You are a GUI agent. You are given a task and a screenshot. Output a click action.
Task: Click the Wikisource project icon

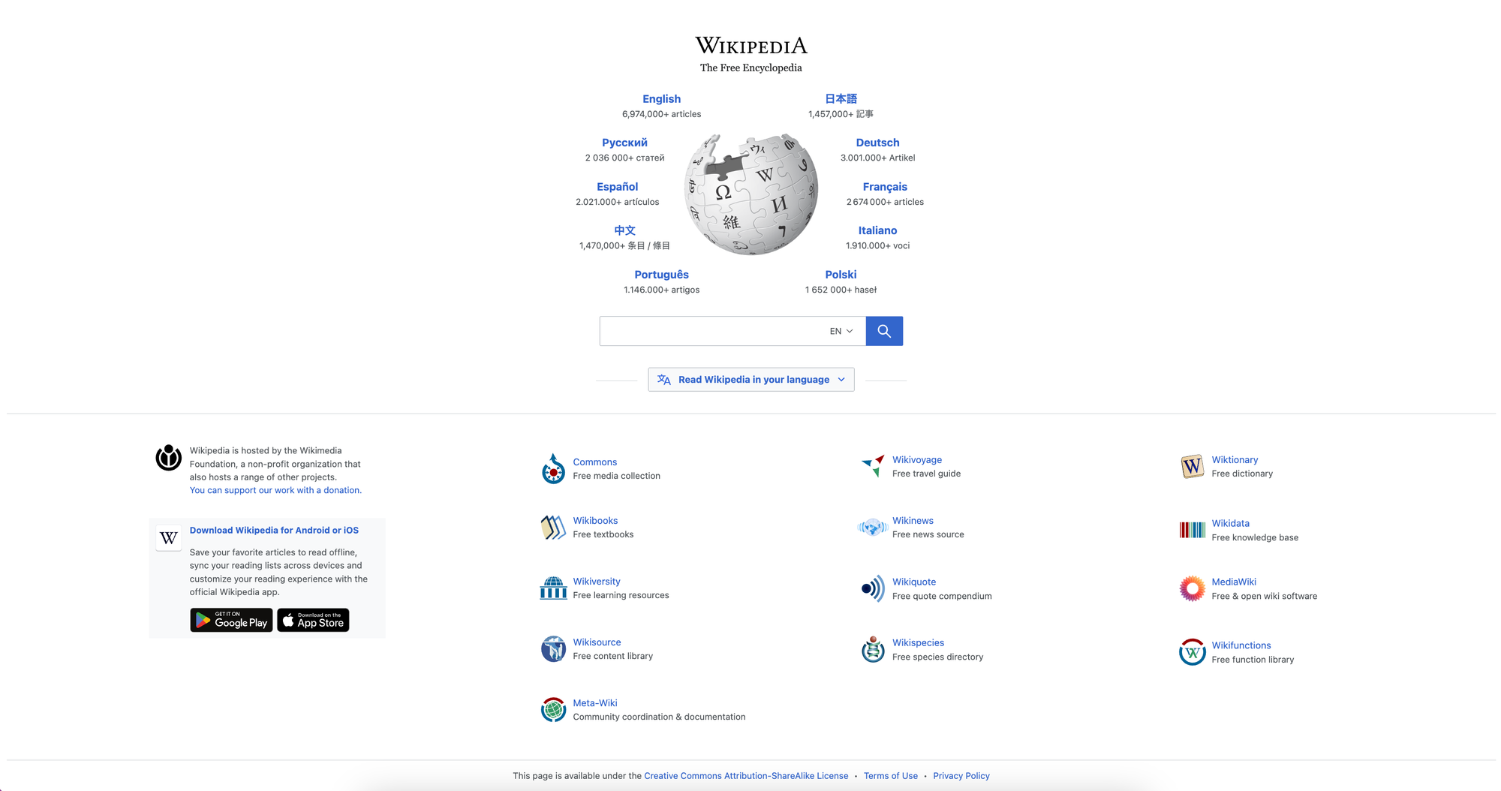click(x=553, y=649)
